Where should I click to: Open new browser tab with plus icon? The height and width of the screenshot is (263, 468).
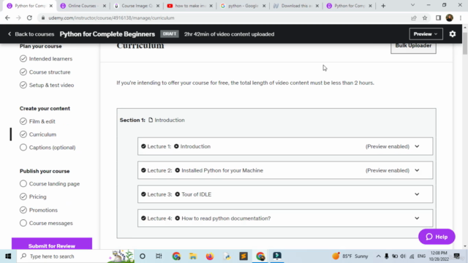click(383, 6)
